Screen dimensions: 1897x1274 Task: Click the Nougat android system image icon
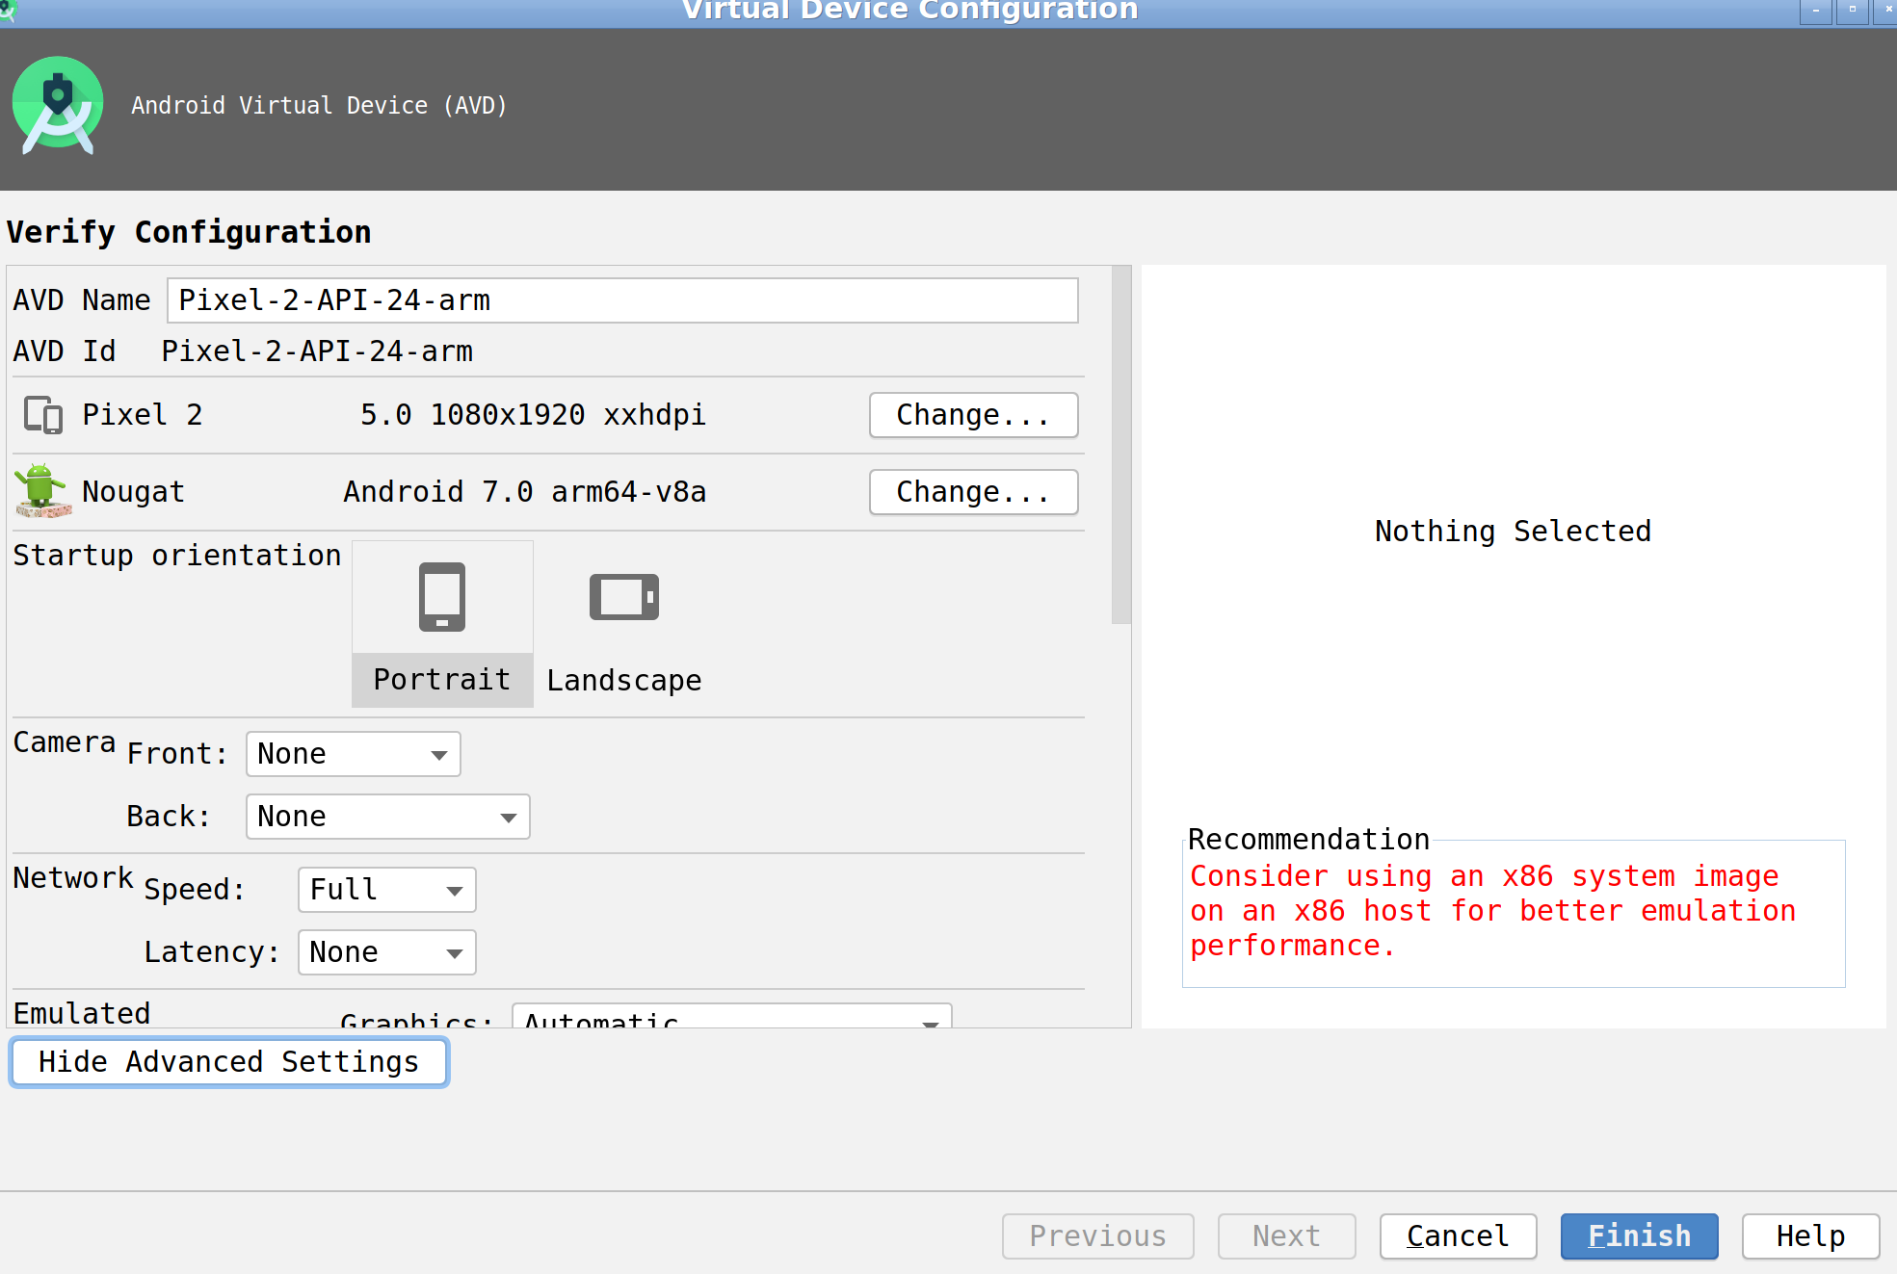(x=42, y=491)
